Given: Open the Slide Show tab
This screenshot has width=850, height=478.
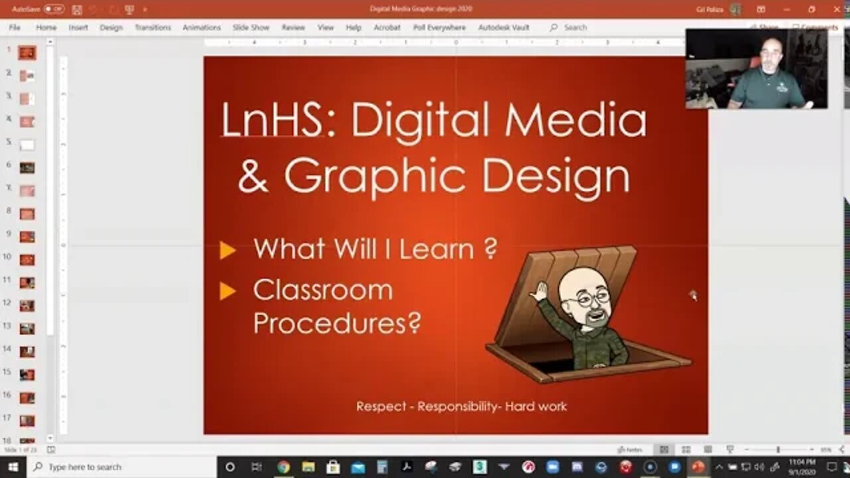Looking at the screenshot, I should pos(251,27).
